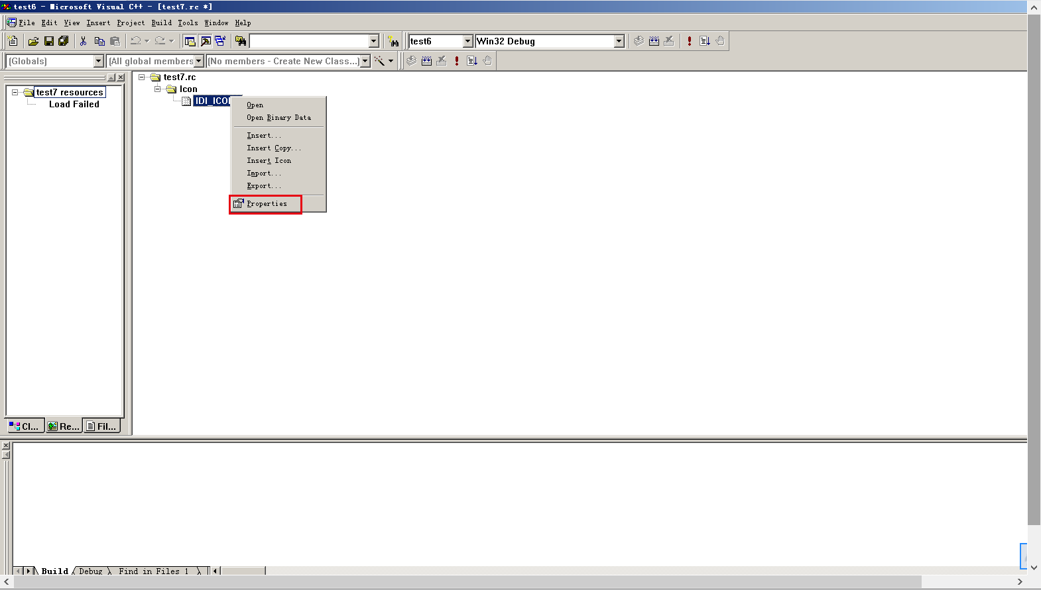This screenshot has height=590, width=1041.
Task: Open the test6 active project dropdown
Action: [467, 41]
